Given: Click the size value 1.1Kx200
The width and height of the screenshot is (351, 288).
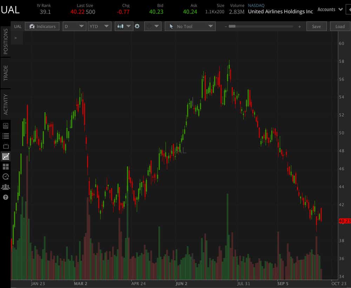Looking at the screenshot, I should pos(215,12).
